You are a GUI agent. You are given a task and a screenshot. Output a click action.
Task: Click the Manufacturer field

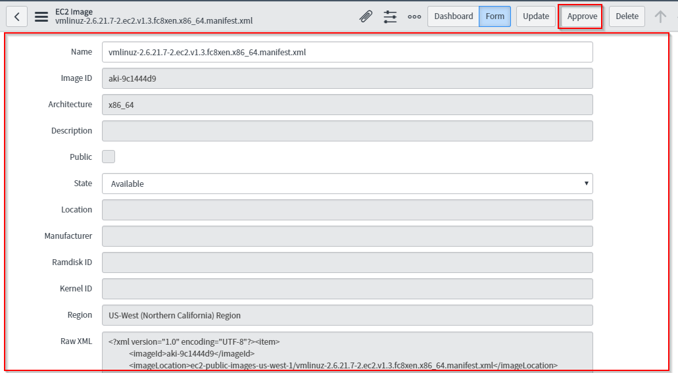tap(347, 236)
